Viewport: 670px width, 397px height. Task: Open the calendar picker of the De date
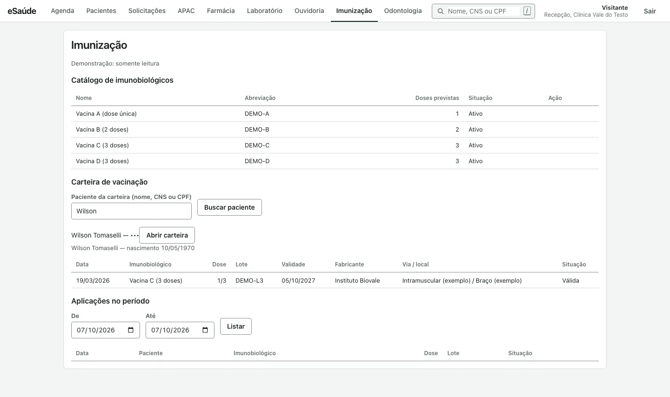pos(131,330)
